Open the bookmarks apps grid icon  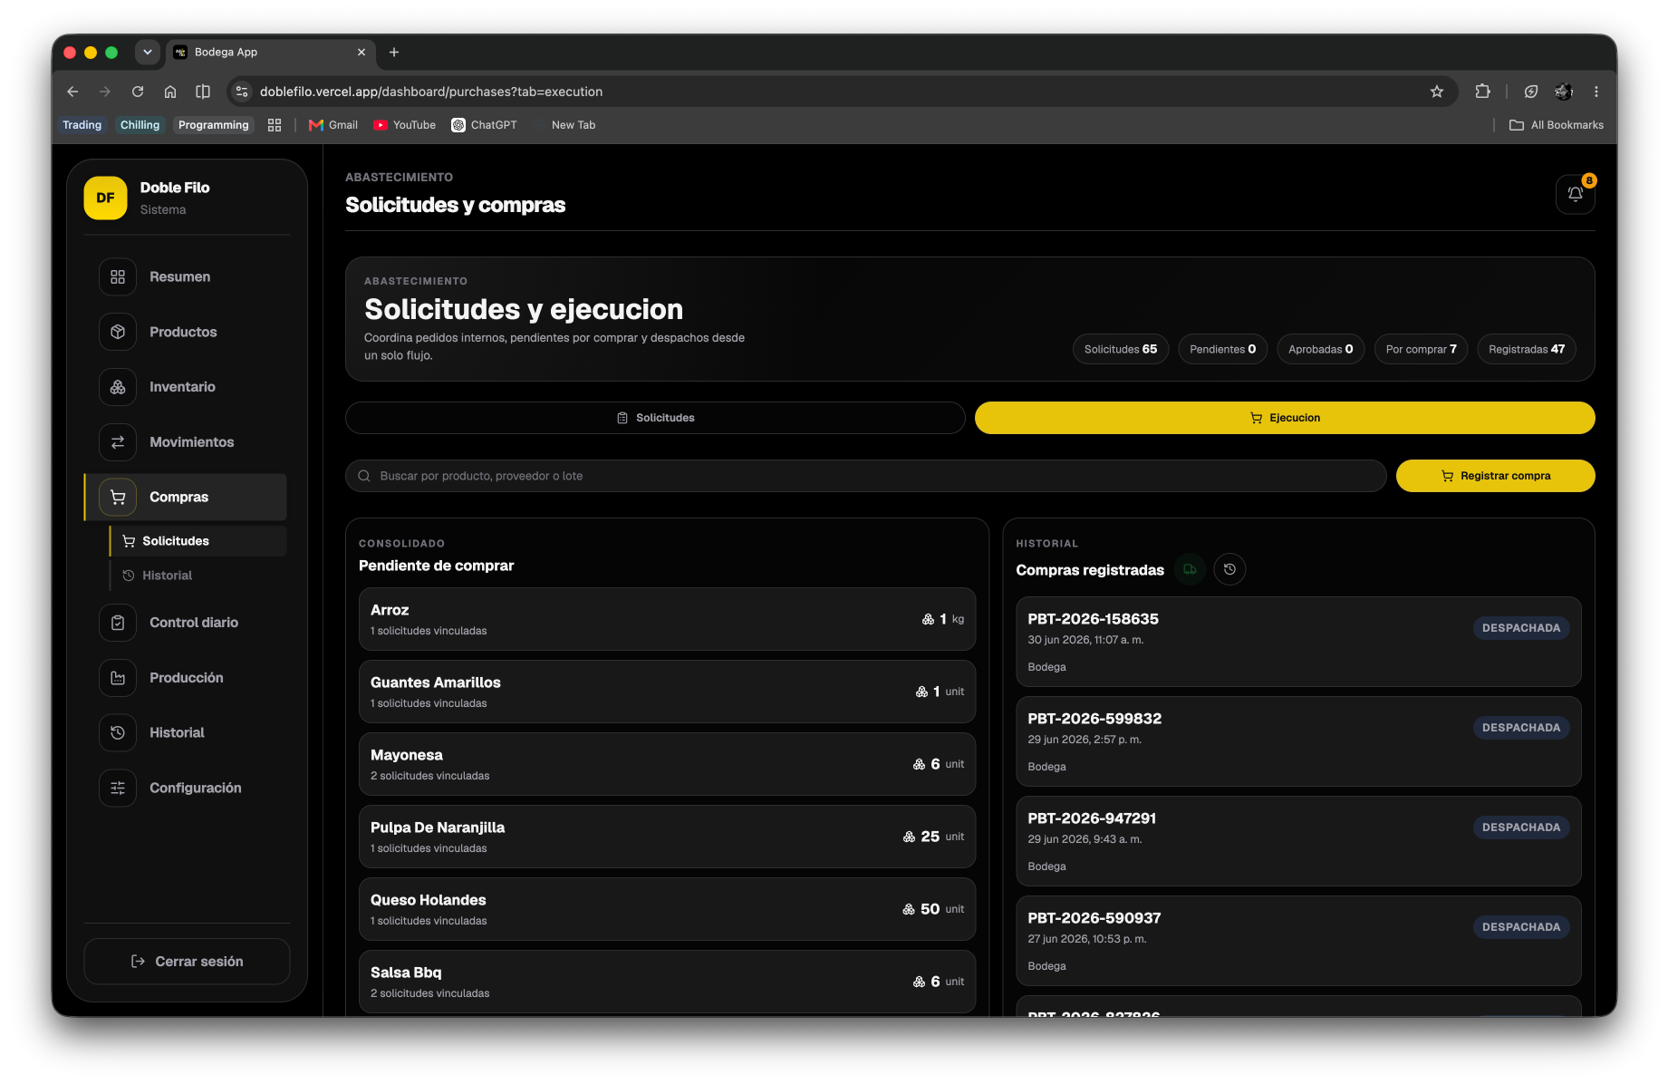click(x=275, y=125)
